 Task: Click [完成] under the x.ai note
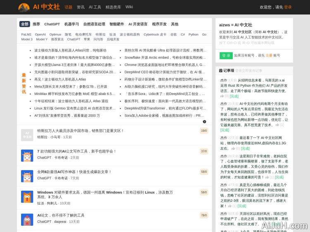[234, 96]
